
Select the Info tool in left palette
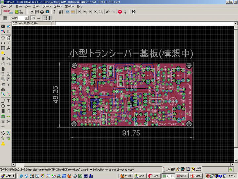click(3, 26)
